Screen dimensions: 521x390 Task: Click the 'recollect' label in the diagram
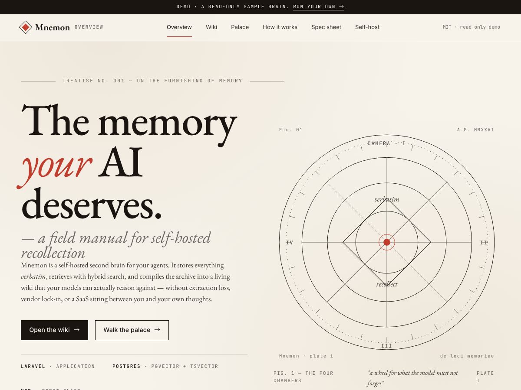(387, 284)
